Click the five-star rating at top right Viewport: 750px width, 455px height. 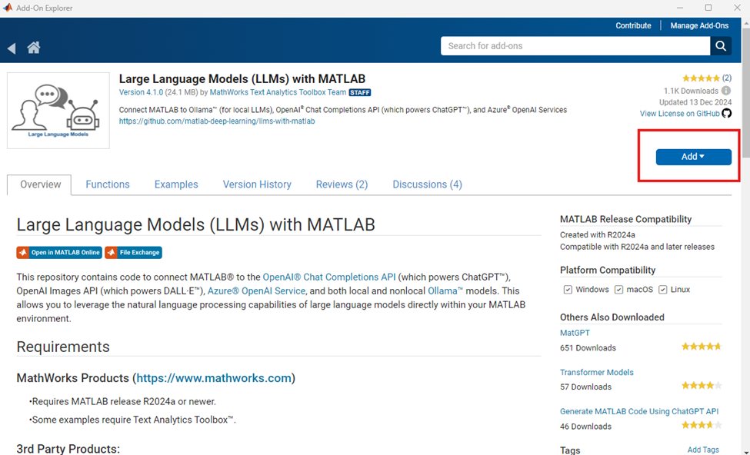[701, 78]
